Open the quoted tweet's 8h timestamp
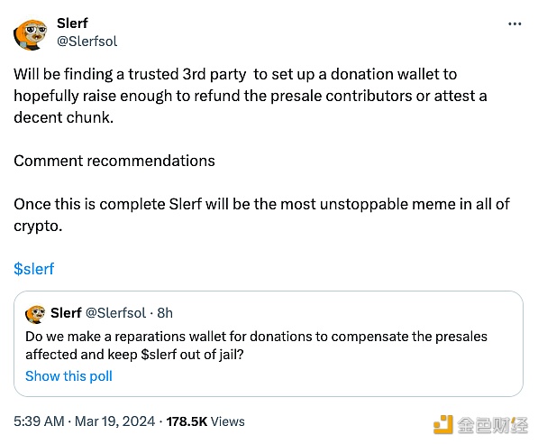 (x=165, y=313)
